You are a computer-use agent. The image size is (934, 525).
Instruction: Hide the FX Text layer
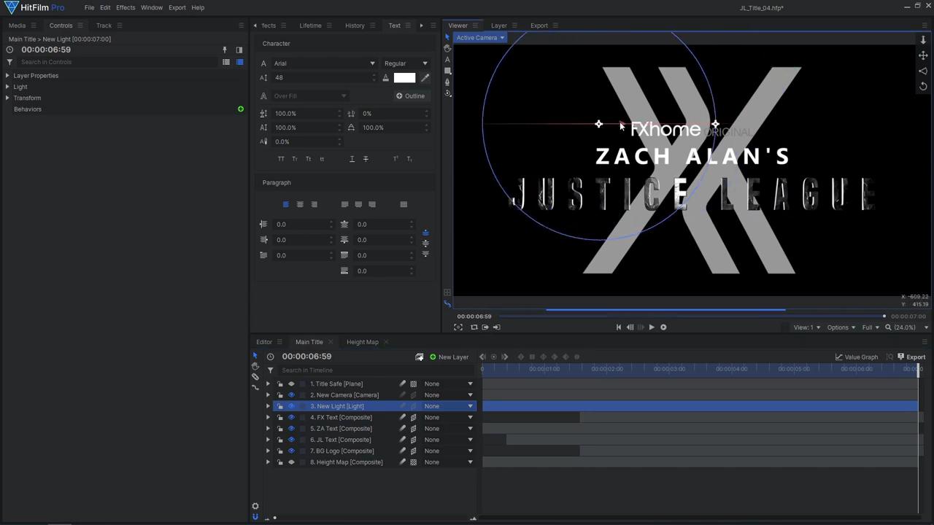291,418
